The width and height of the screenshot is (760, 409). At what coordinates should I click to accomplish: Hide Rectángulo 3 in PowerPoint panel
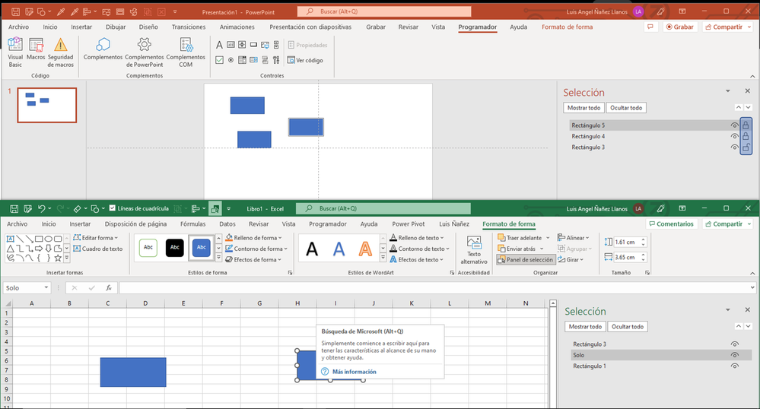(734, 147)
